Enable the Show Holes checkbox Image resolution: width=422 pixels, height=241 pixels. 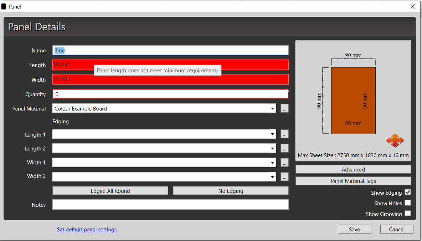point(408,203)
